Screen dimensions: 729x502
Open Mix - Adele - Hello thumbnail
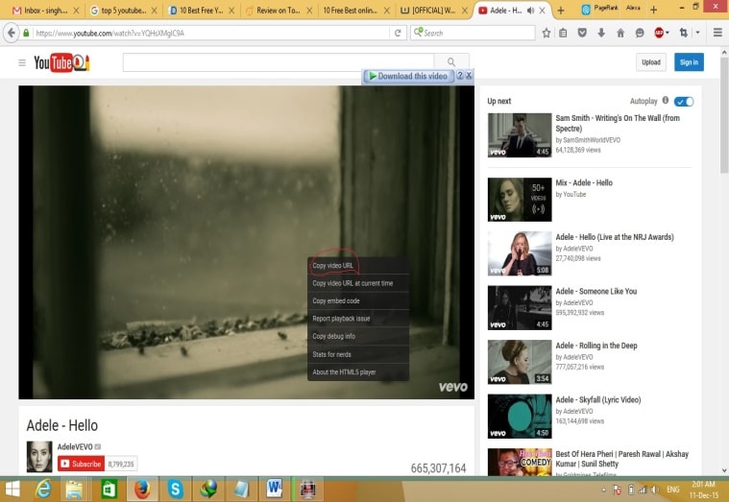click(520, 200)
